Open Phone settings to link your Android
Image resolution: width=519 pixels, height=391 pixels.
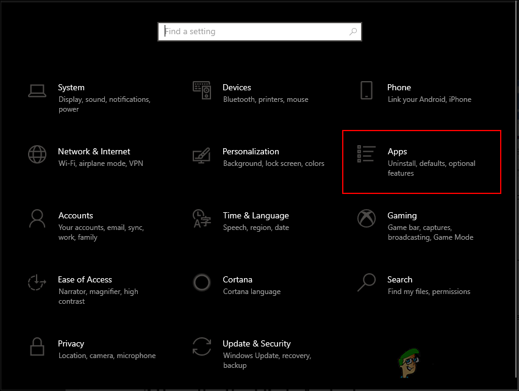tap(399, 87)
